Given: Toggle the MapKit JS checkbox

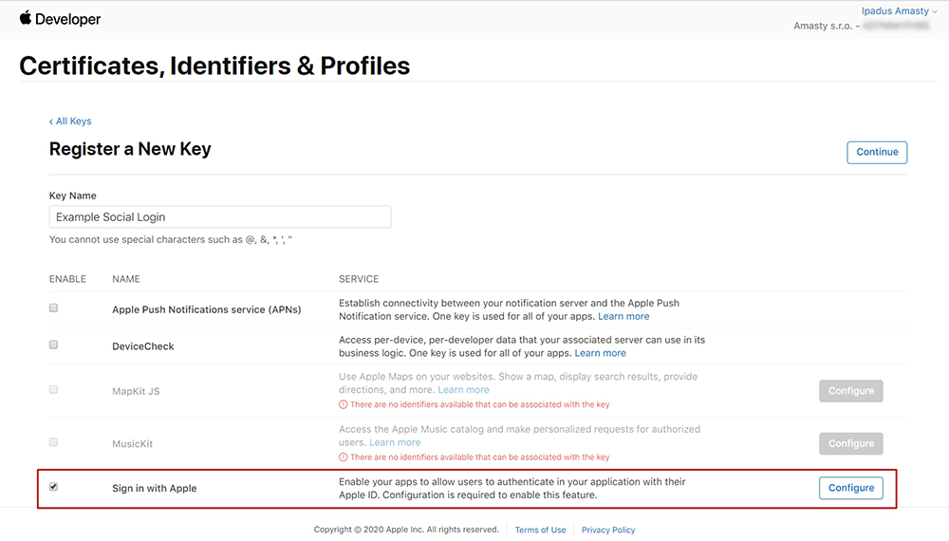Looking at the screenshot, I should (x=54, y=390).
